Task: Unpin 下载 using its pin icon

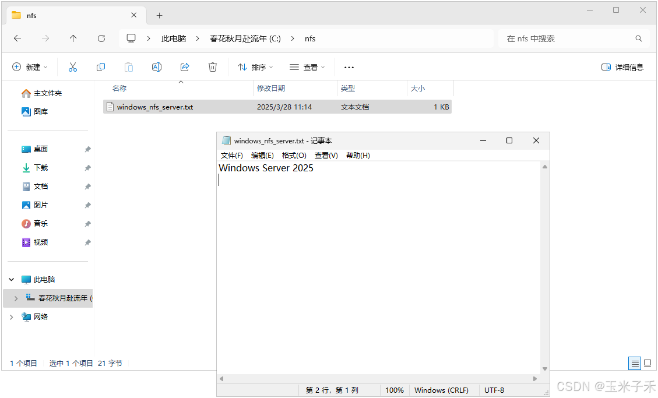Action: (x=87, y=168)
